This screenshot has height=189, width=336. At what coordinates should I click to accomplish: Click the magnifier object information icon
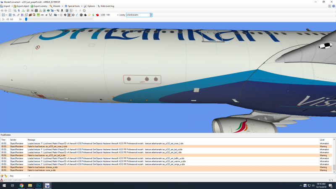click(15, 10)
